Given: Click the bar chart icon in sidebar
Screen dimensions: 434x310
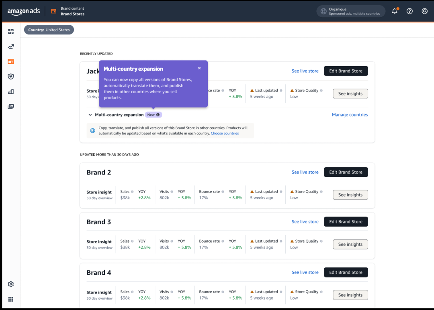Looking at the screenshot, I should (11, 91).
